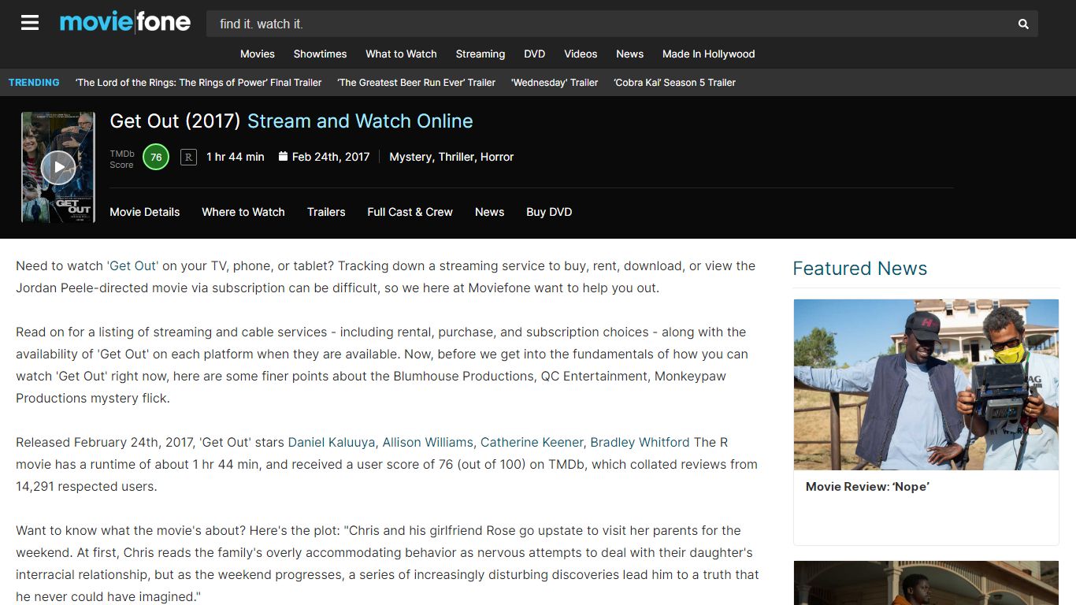
Task: Click the Moviefone logo
Action: [x=125, y=22]
